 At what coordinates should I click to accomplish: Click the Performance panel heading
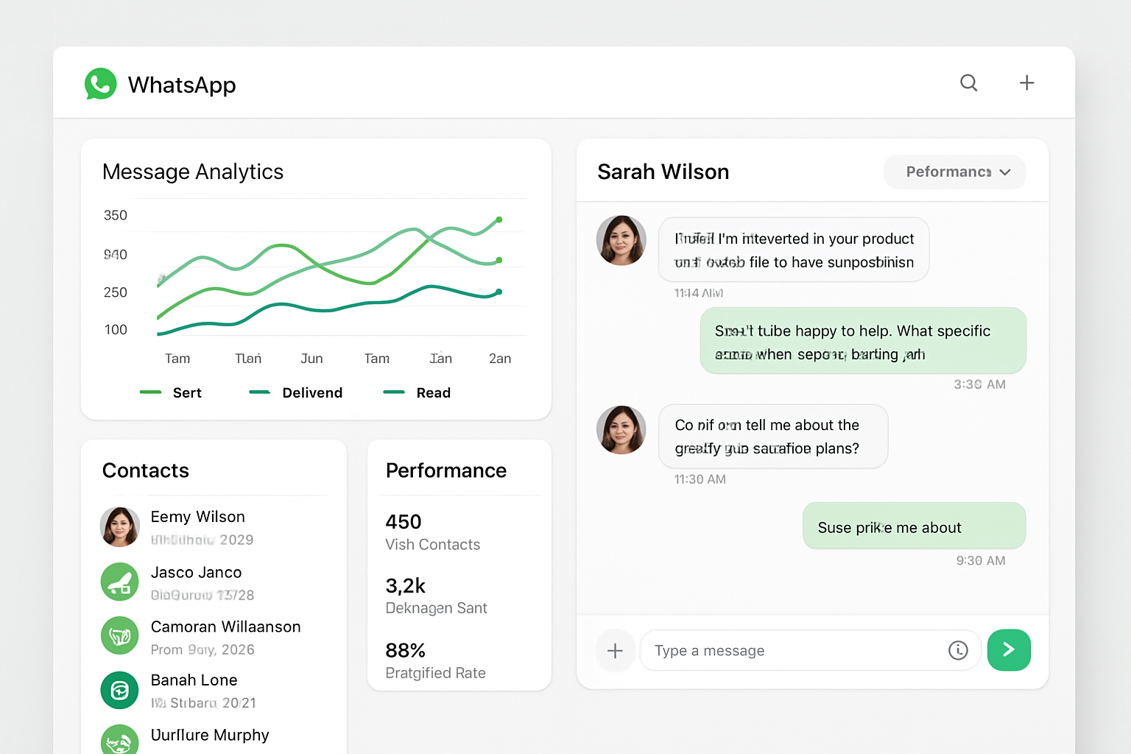446,471
